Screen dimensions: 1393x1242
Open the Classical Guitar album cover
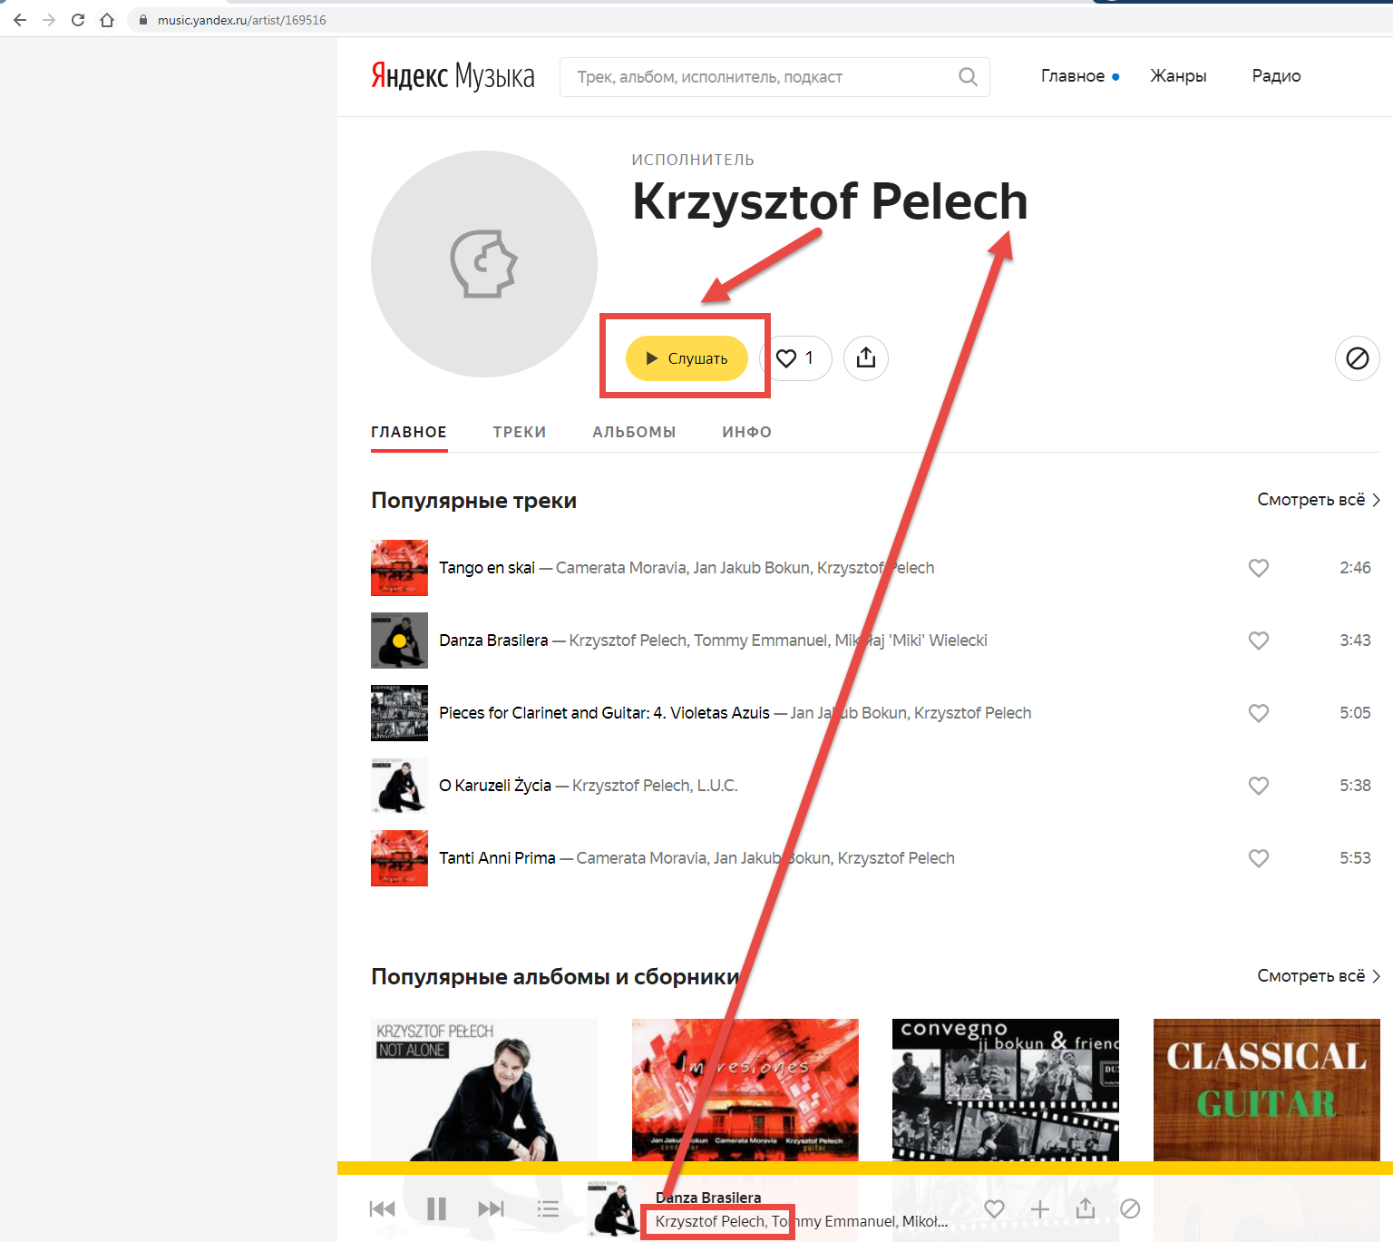pyautogui.click(x=1267, y=1090)
